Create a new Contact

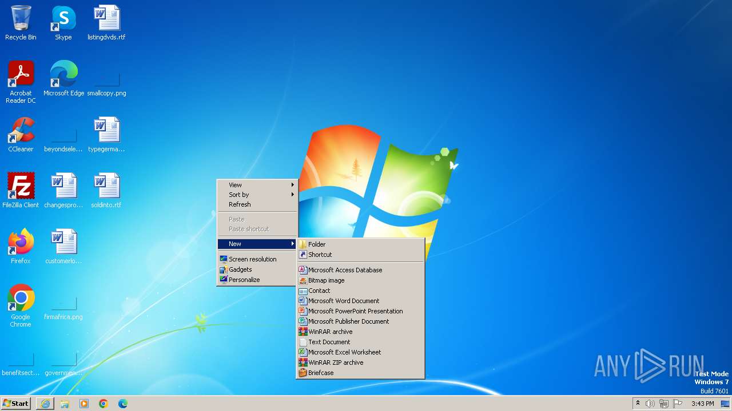click(x=360, y=291)
